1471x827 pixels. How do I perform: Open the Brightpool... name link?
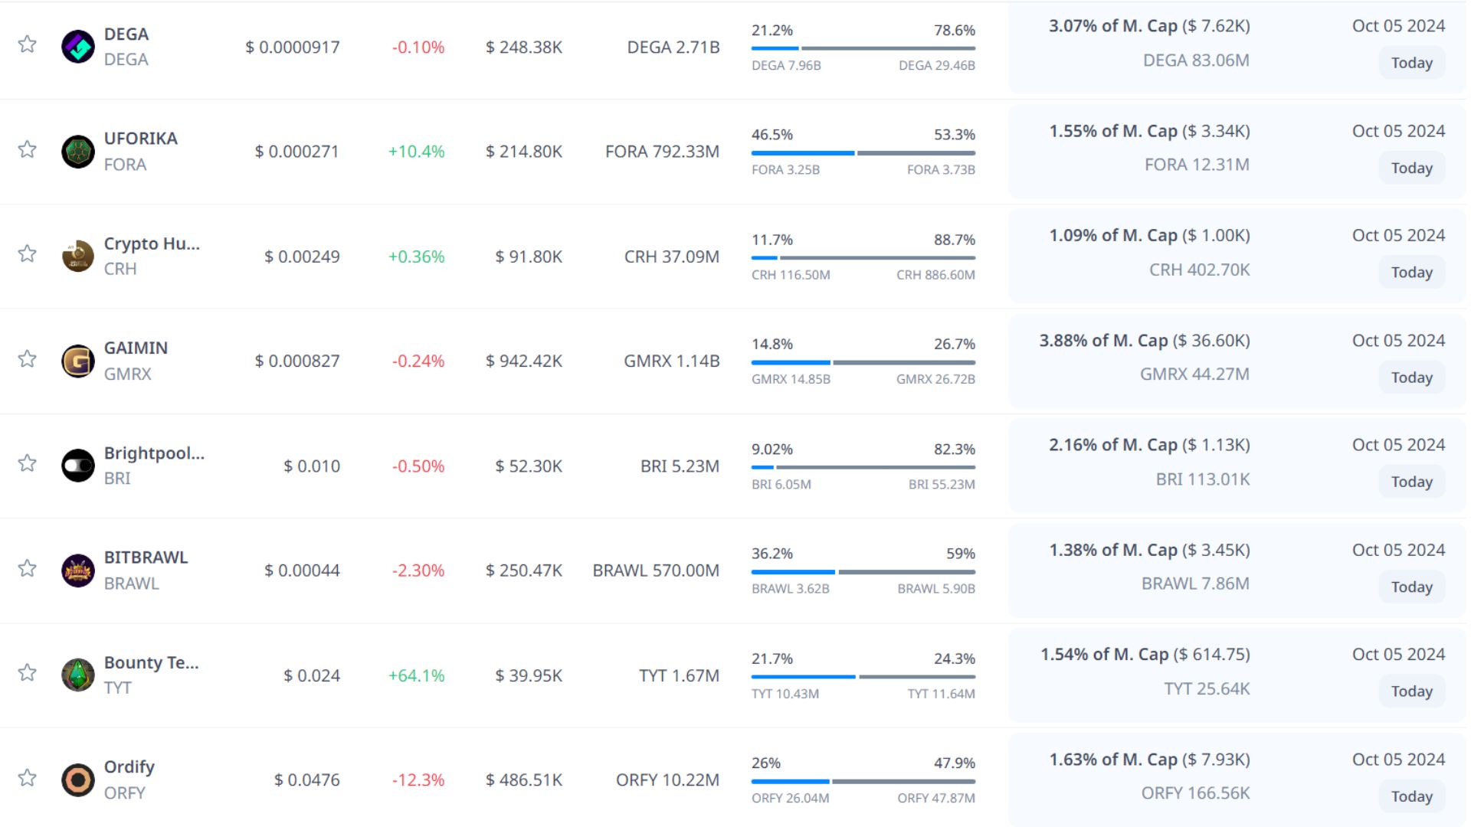[x=154, y=453]
